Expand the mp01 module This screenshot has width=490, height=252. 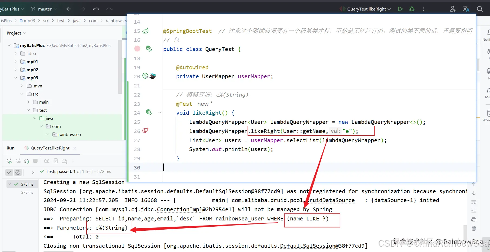[15, 62]
